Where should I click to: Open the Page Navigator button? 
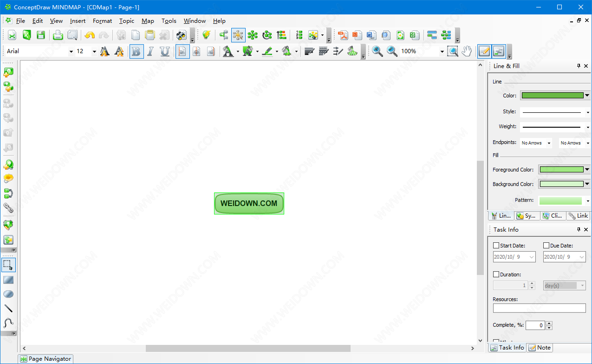pyautogui.click(x=46, y=359)
